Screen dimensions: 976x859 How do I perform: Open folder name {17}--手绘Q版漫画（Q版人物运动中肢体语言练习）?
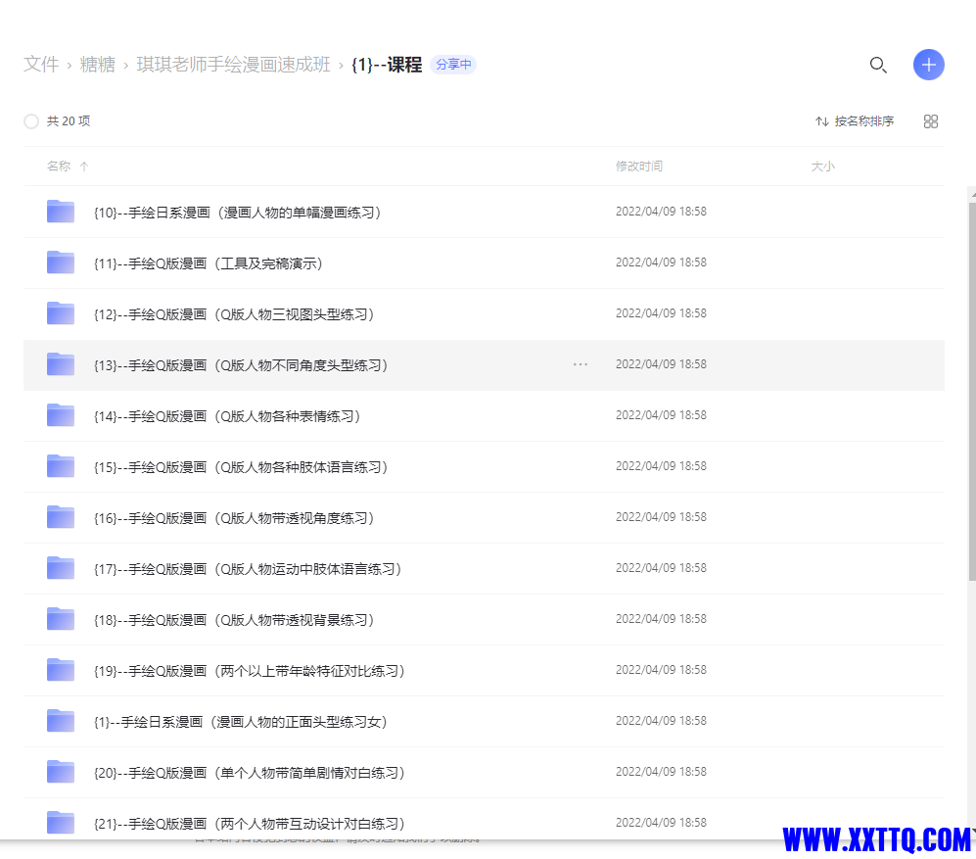[x=248, y=569]
